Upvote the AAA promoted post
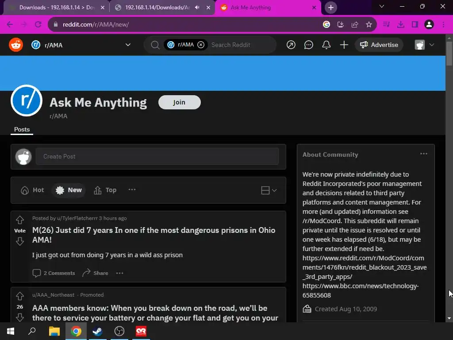The width and height of the screenshot is (453, 340). (x=19, y=296)
